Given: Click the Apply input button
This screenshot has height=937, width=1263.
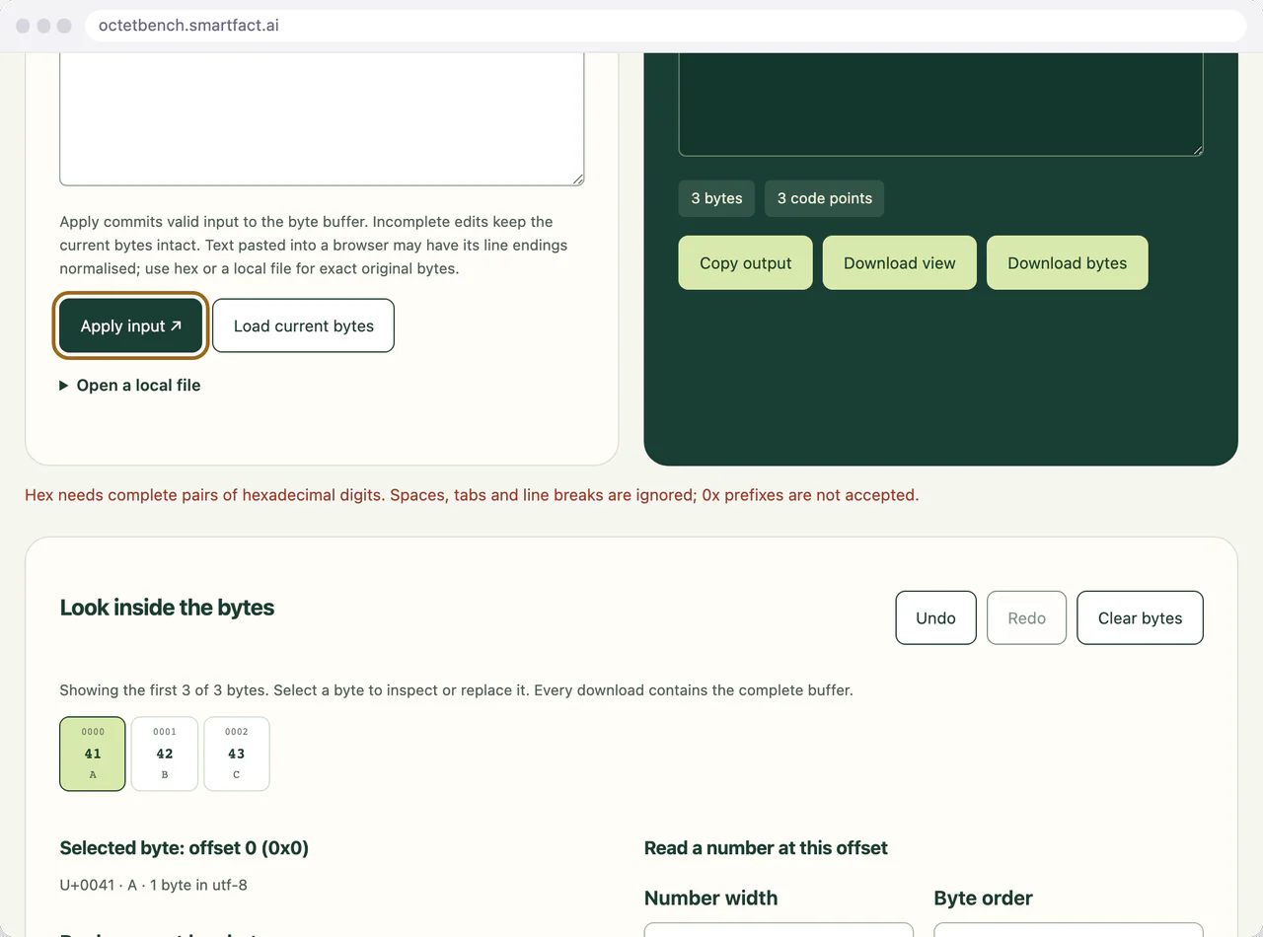Looking at the screenshot, I should pos(131,325).
